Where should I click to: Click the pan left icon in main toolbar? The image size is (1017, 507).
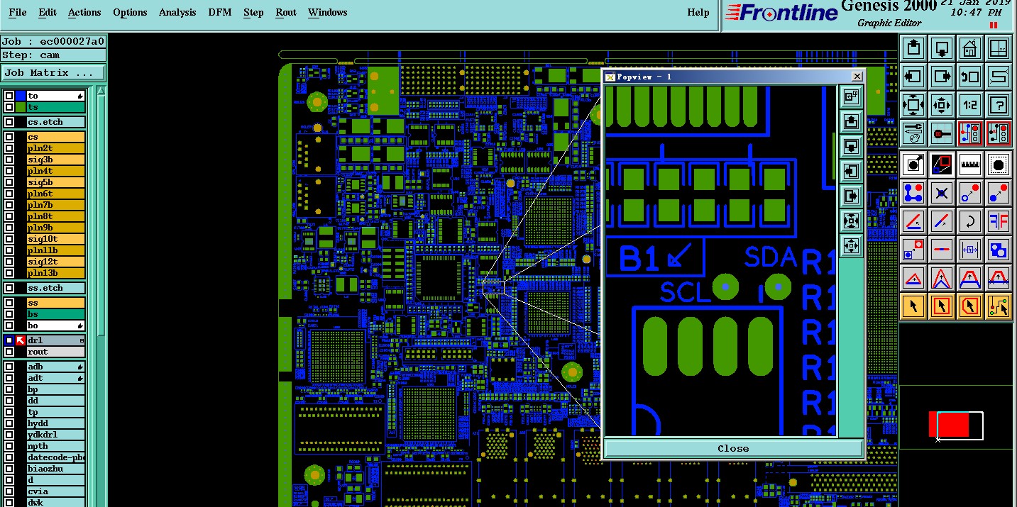(x=914, y=76)
